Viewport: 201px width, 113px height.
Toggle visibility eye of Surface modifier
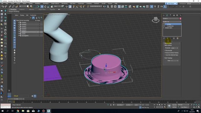coord(164,24)
